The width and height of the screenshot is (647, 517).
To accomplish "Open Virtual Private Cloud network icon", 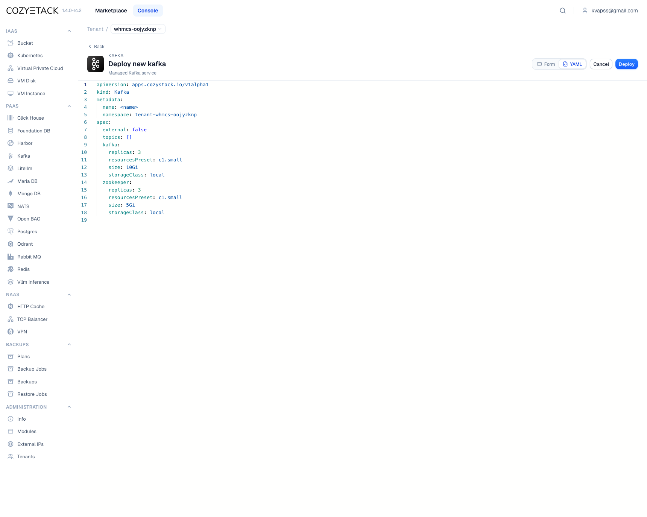I will pos(11,68).
